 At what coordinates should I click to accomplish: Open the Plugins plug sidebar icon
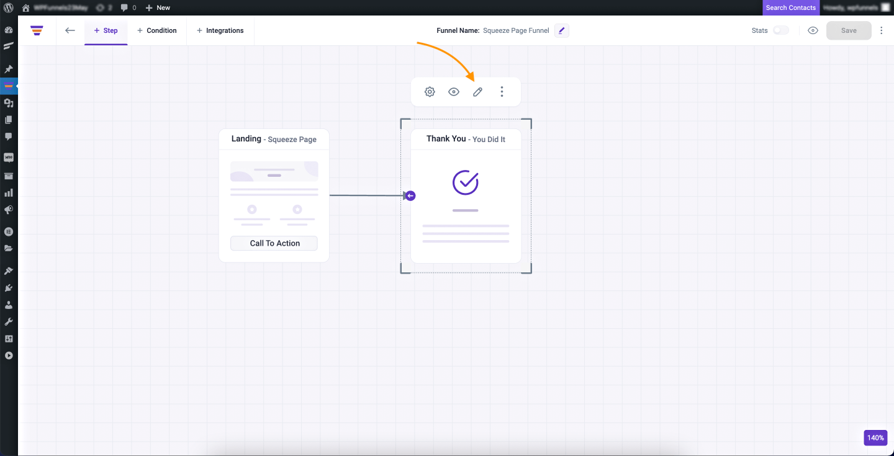coord(9,288)
